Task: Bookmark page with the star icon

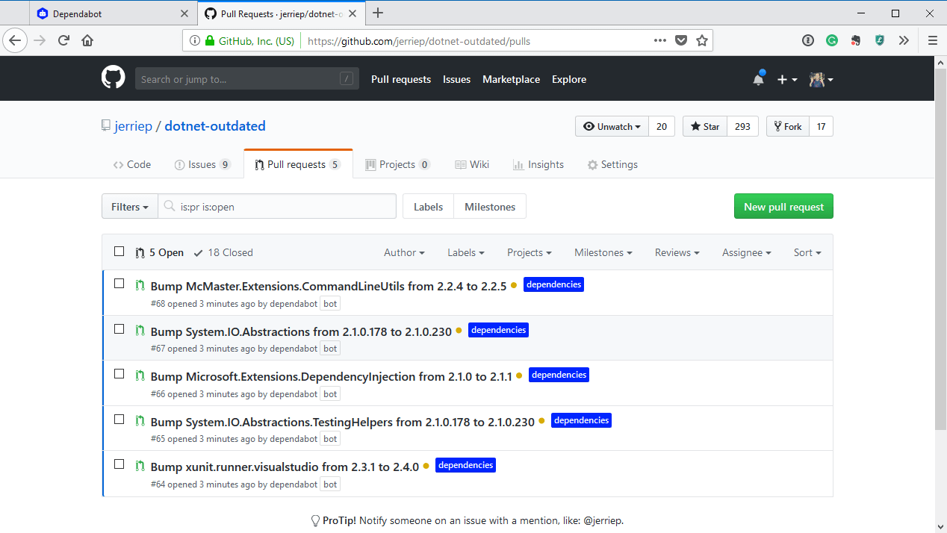Action: point(702,40)
